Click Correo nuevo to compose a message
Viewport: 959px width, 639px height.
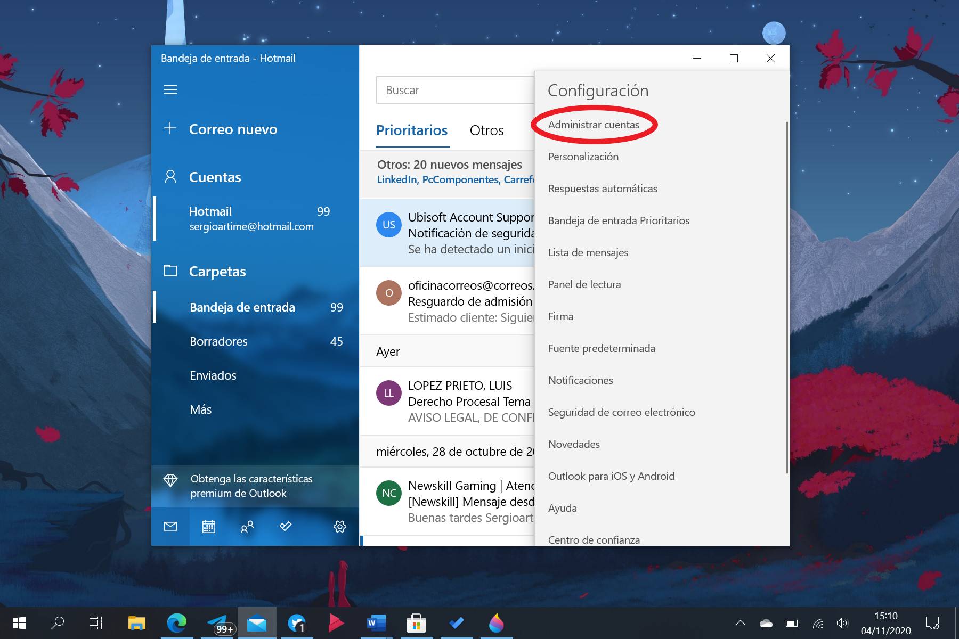pyautogui.click(x=233, y=129)
